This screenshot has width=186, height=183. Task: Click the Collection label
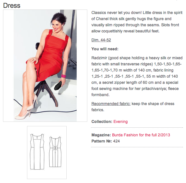point(102,122)
